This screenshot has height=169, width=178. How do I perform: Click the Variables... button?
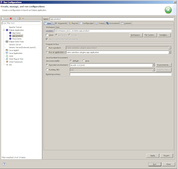[x=164, y=35]
